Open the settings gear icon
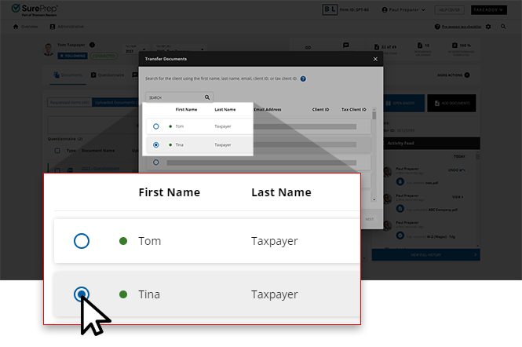Image resolution: width=522 pixels, height=347 pixels. [488, 27]
